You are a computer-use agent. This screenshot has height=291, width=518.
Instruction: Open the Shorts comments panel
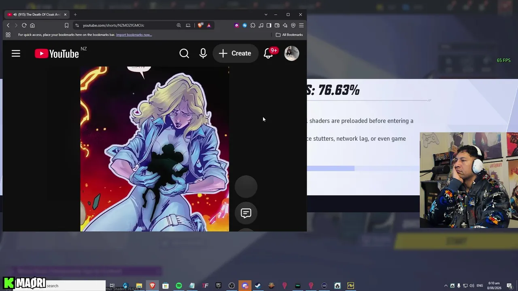coord(246,213)
